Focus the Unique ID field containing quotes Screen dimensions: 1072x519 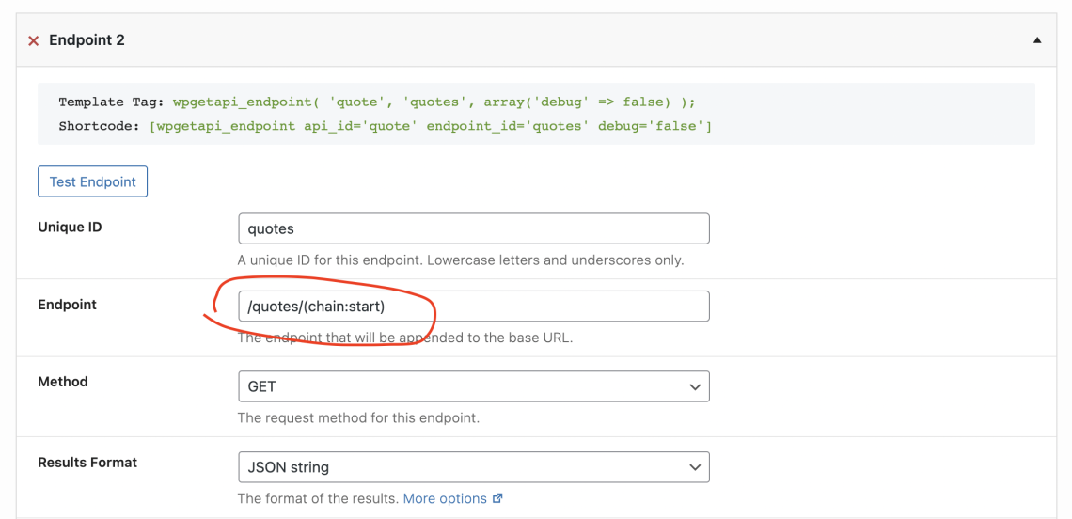[474, 228]
